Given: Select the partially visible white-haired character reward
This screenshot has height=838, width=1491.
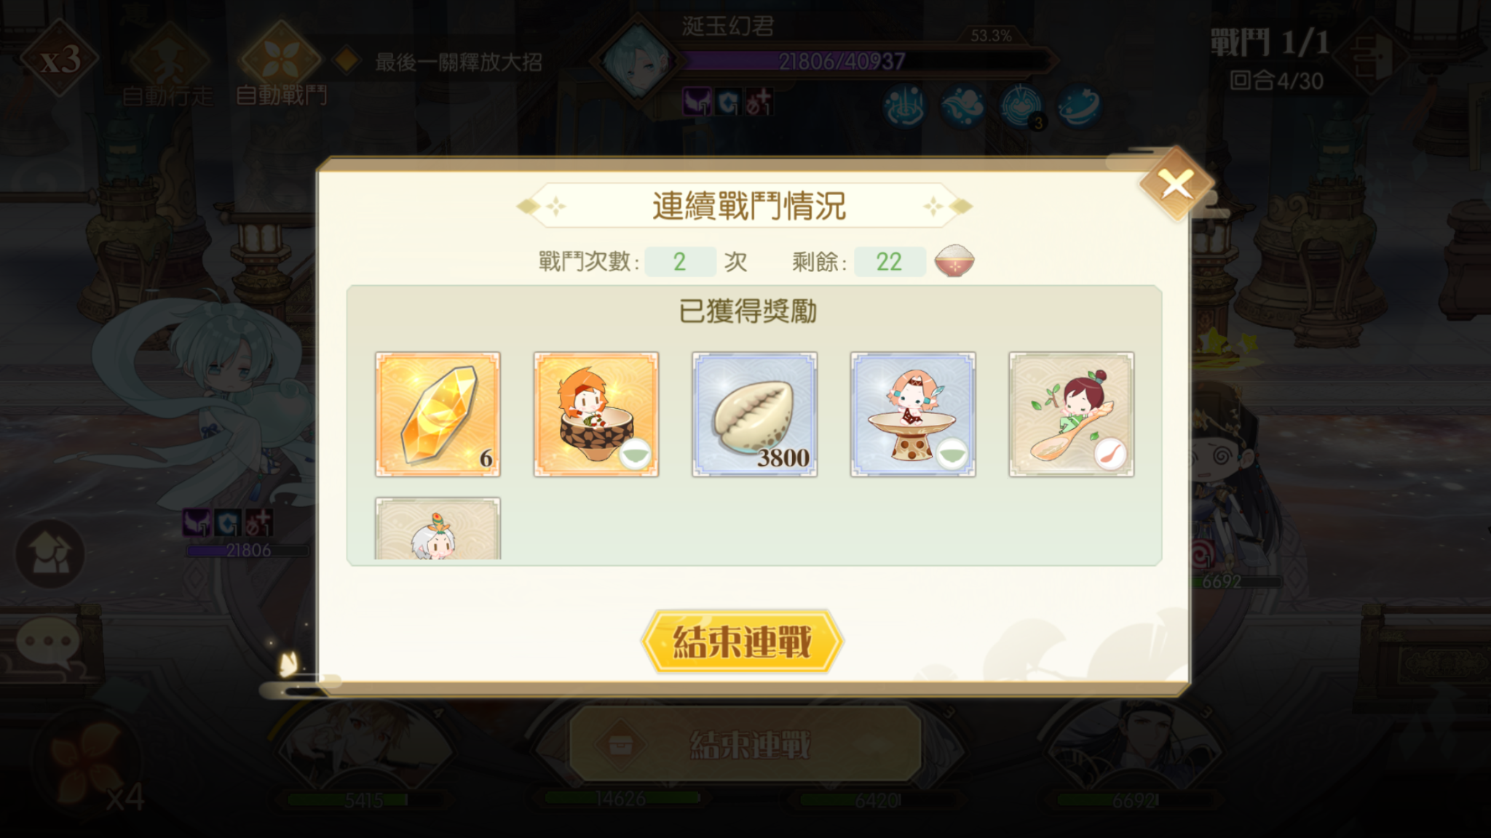Looking at the screenshot, I should tap(438, 529).
